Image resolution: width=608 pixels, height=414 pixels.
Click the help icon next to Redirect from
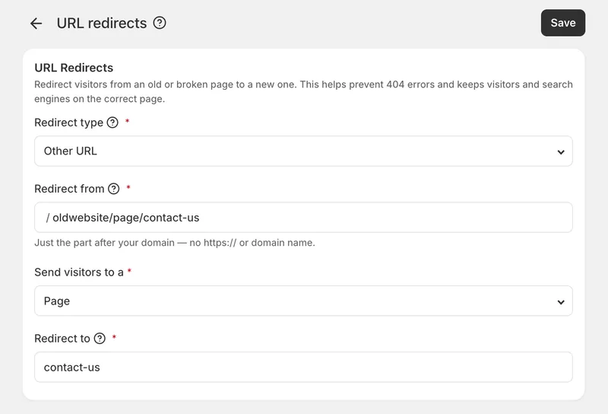click(113, 189)
